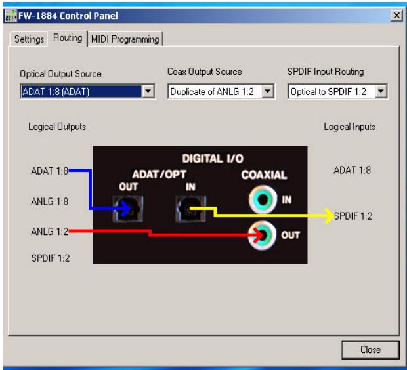Expand the SPDIF Input Routing dropdown arrow

coord(381,91)
